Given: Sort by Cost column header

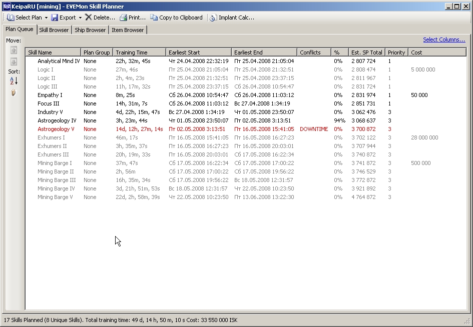Looking at the screenshot, I should tap(437, 52).
